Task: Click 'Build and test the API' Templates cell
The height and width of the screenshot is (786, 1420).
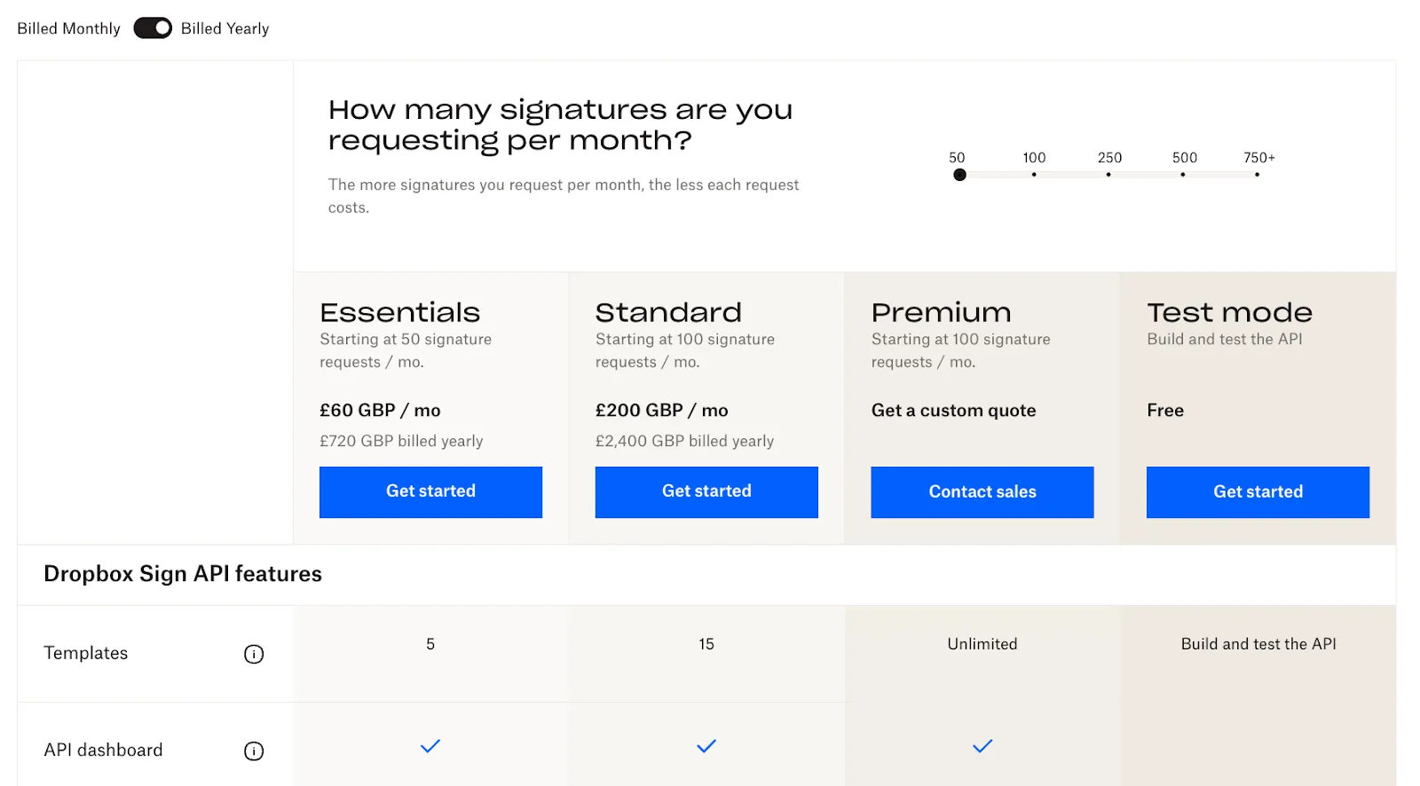Action: (1258, 644)
